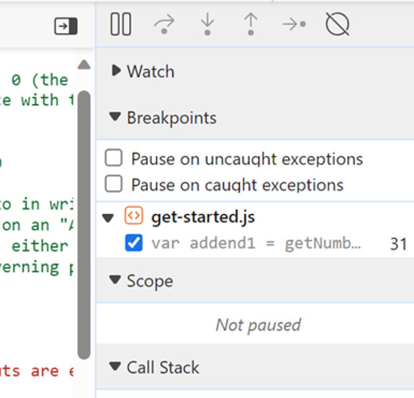Step out of current function
The width and height of the screenshot is (414, 398).
(251, 24)
